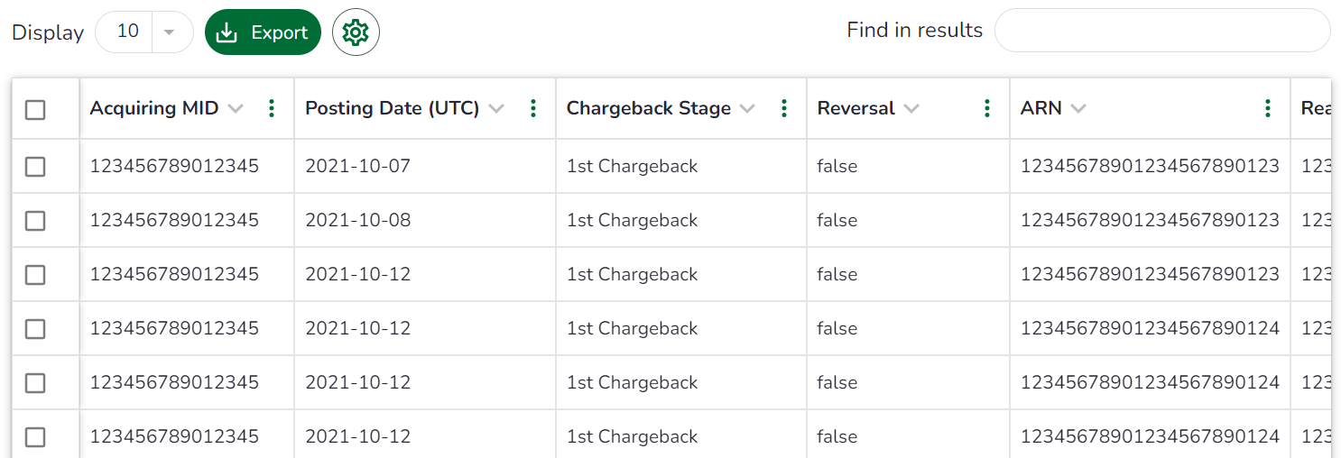
Task: Select the checkbox for 2021-10-08 row
Action: point(35,221)
